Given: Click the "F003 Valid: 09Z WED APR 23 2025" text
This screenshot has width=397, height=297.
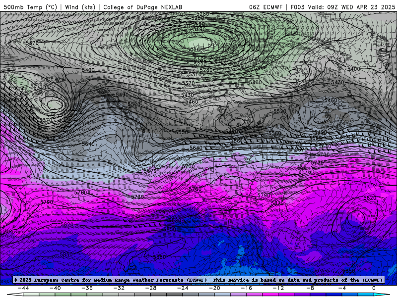Looking at the screenshot, I should point(343,7).
